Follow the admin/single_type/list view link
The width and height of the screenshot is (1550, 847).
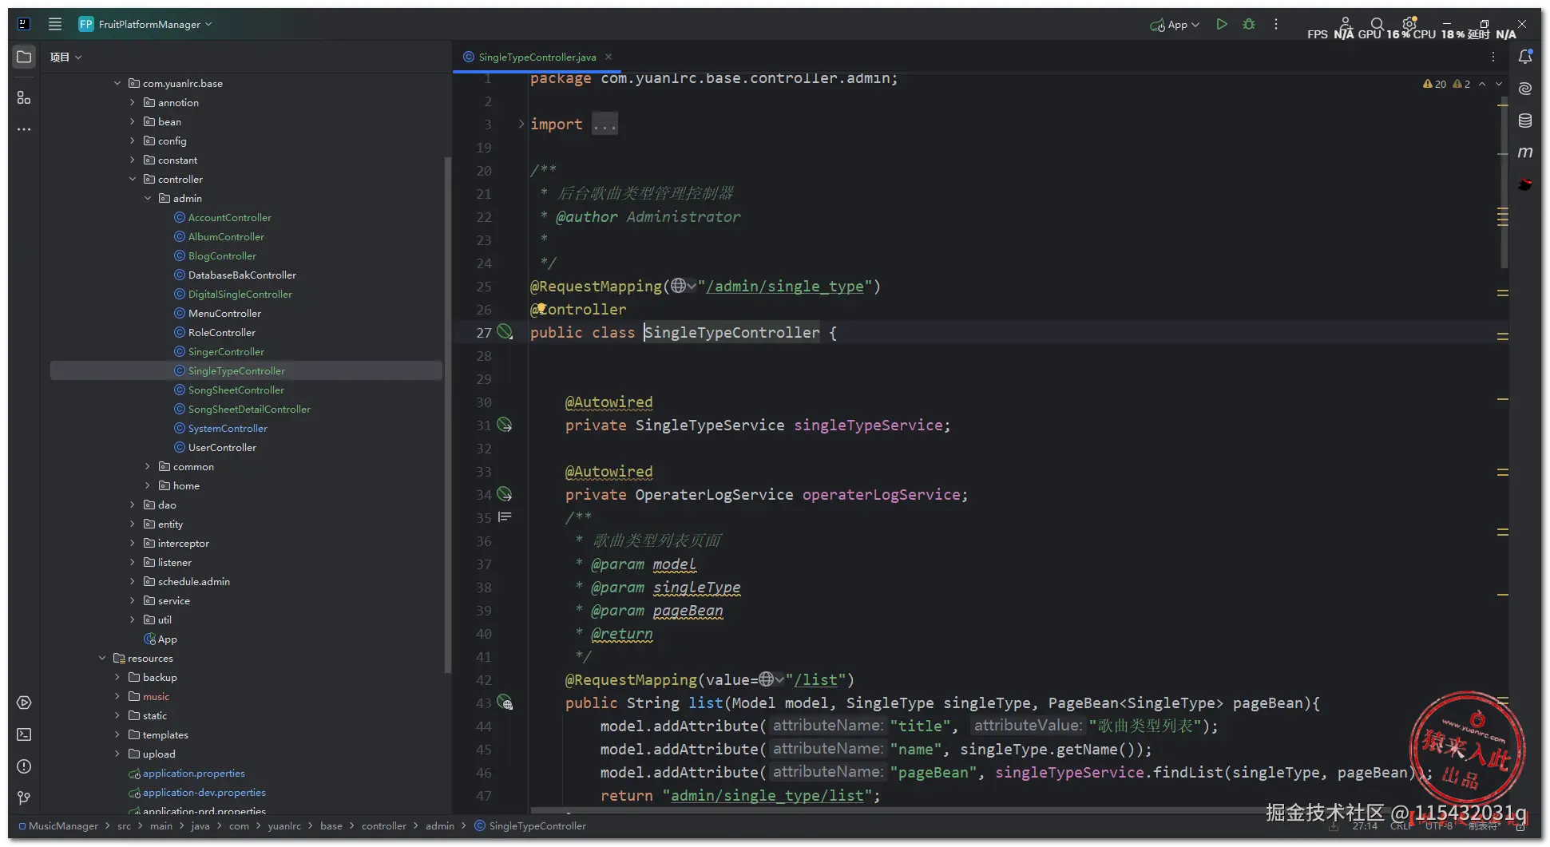point(767,795)
